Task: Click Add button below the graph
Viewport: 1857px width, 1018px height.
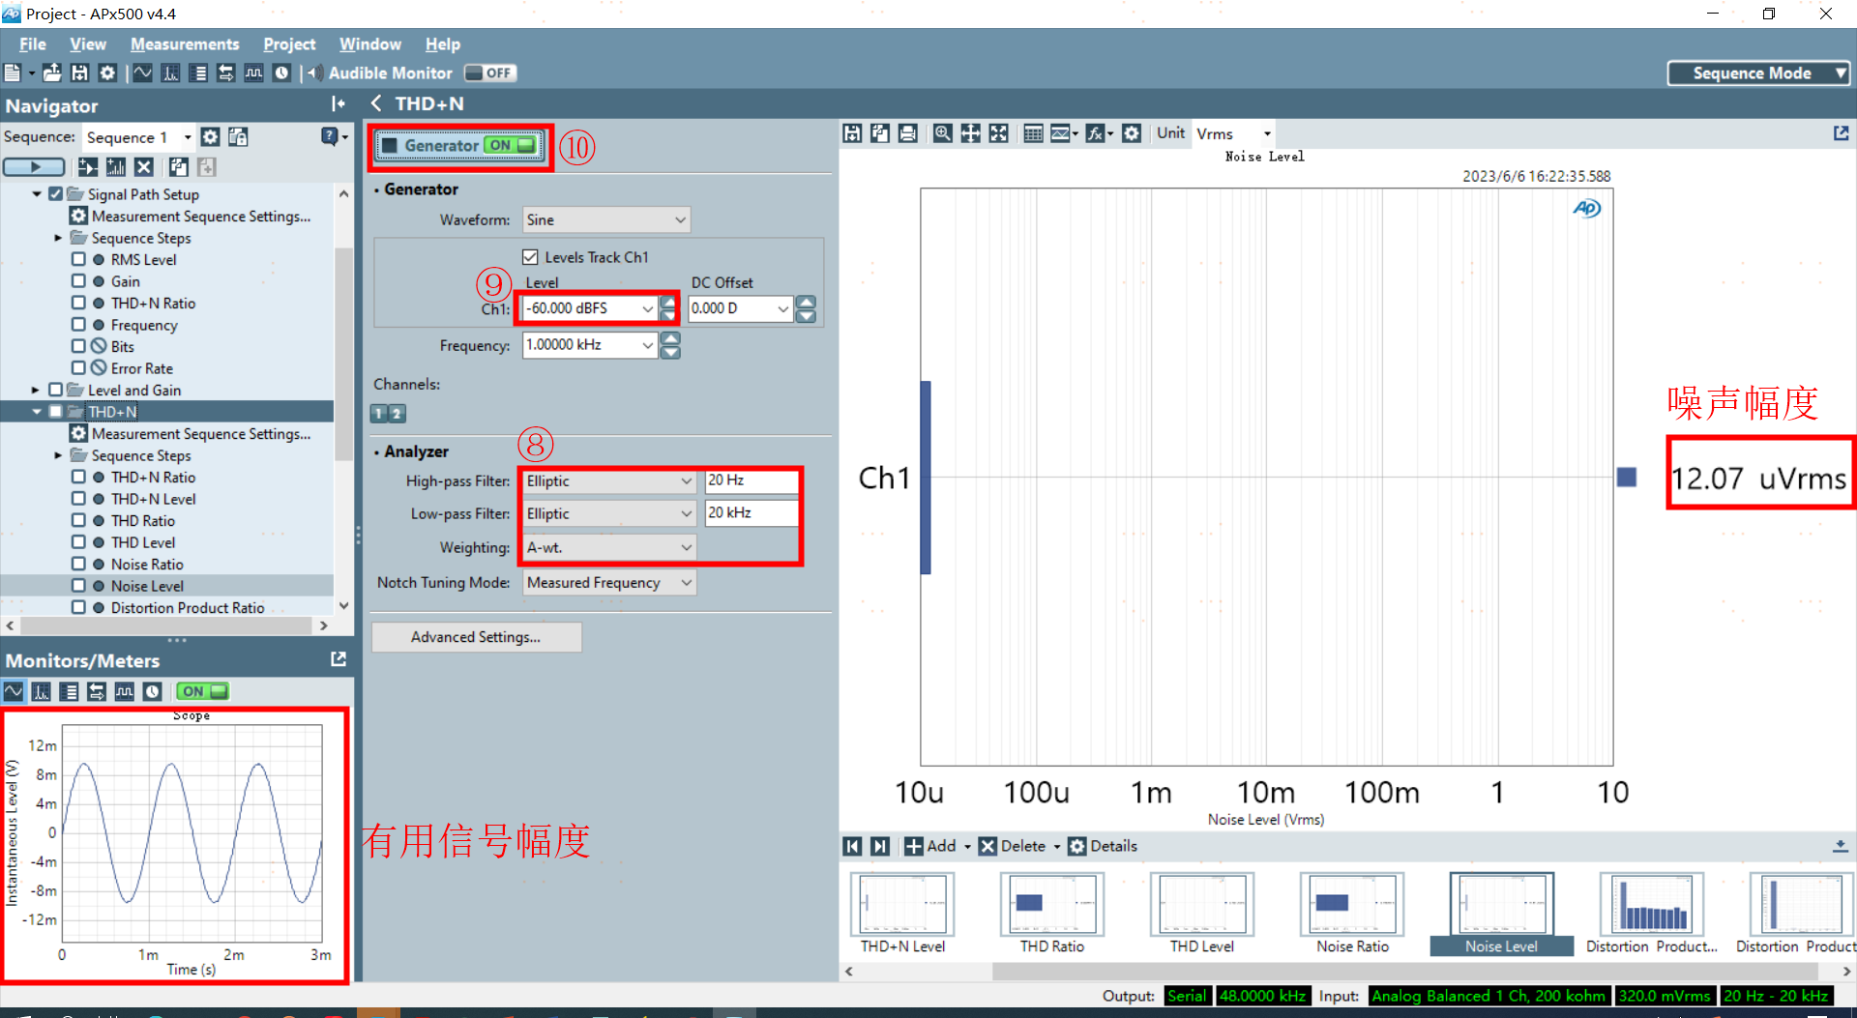Action: click(x=929, y=846)
